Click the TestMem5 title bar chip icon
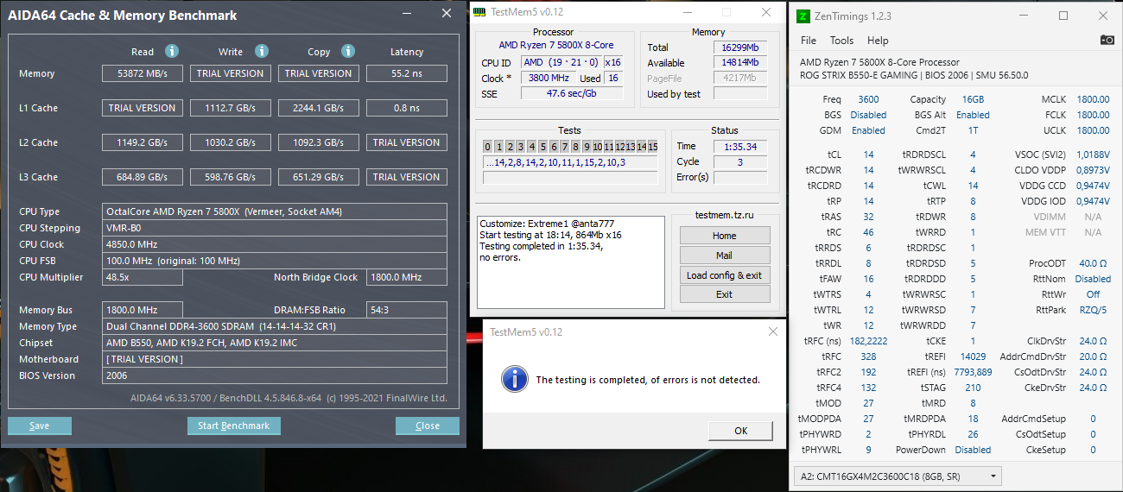Screen dimensions: 1123x492 tap(479, 12)
